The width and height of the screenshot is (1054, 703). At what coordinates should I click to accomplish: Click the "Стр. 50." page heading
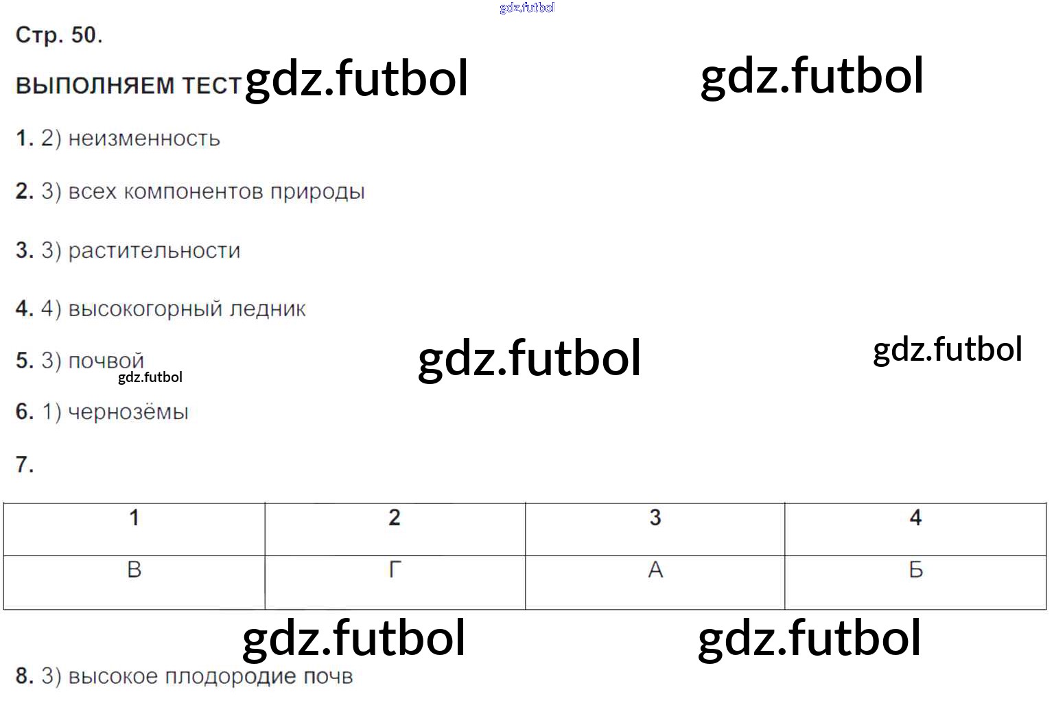pos(59,35)
